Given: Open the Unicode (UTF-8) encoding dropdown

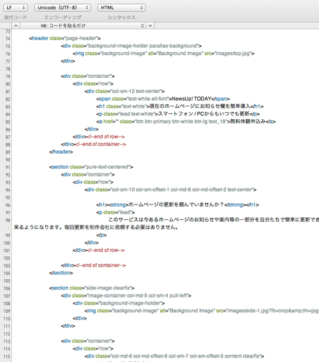Looking at the screenshot, I should (x=63, y=8).
